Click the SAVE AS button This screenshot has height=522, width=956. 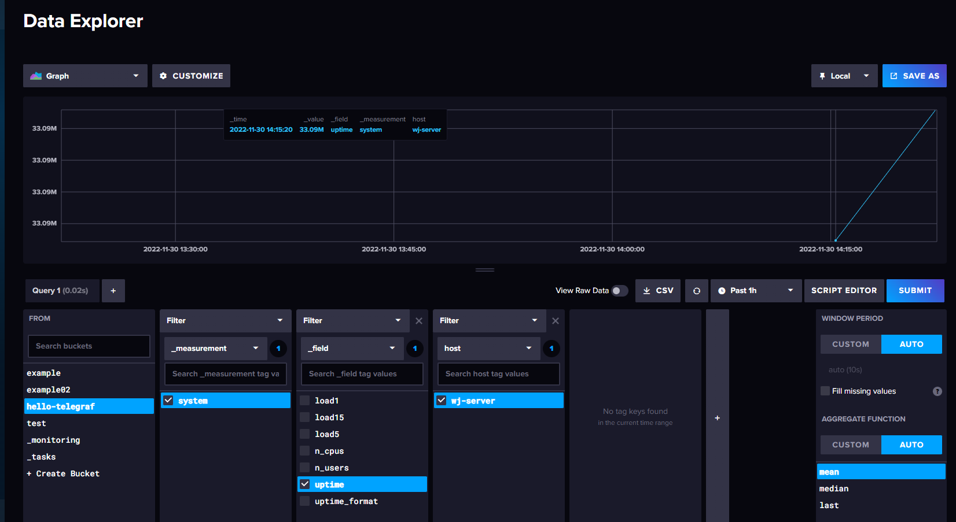pos(914,76)
